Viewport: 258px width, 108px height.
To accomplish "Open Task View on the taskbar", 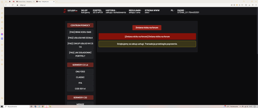I will [31, 106].
